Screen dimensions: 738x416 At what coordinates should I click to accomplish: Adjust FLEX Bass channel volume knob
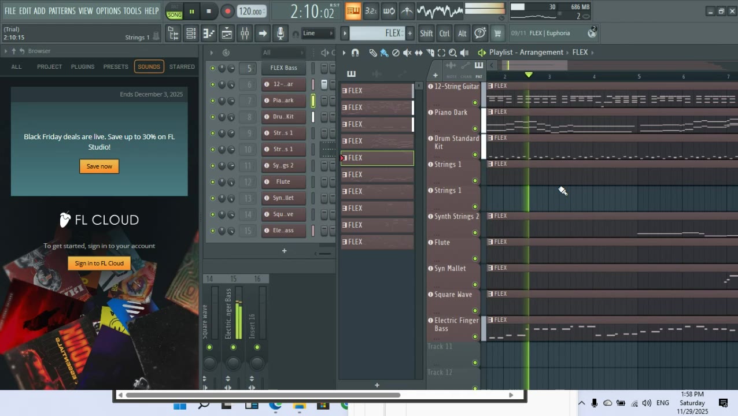coord(231,68)
